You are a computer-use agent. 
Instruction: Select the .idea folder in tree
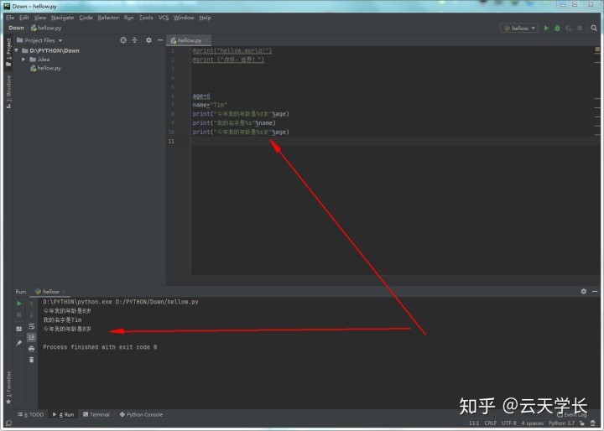coord(39,60)
